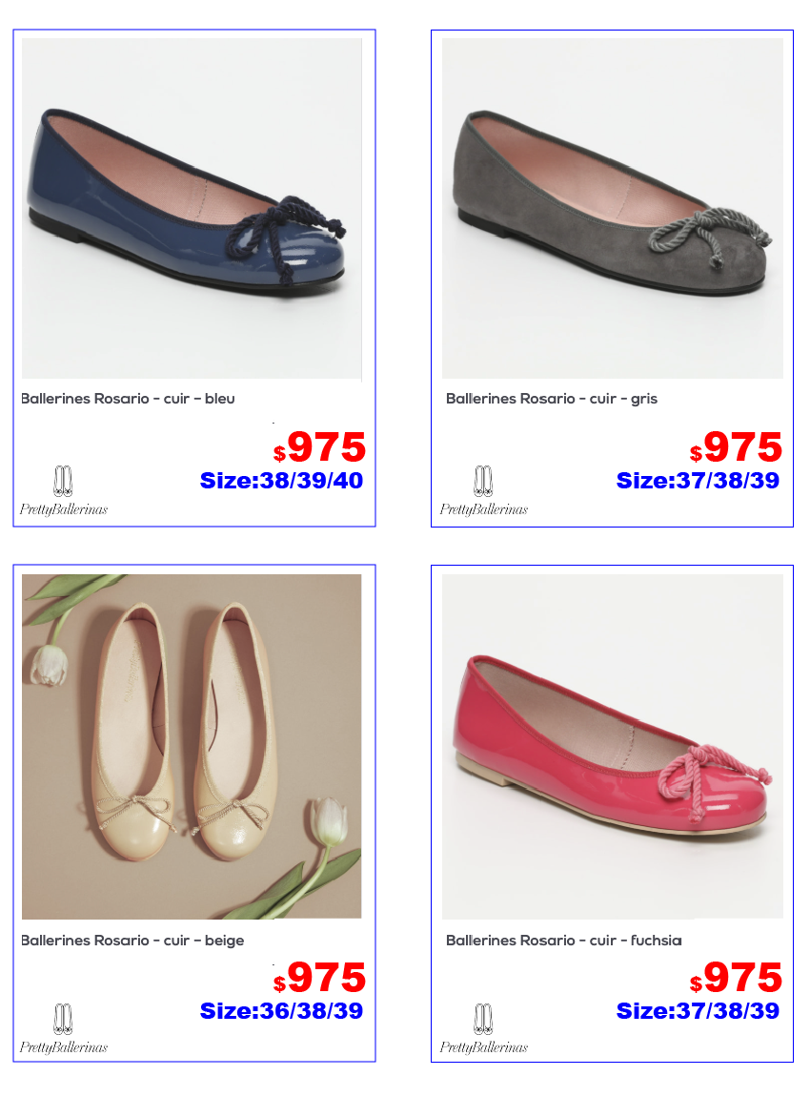Click the PrettyBallerinas logo under the beige shoes
Screen dimensions: 810x1097
click(x=64, y=1029)
